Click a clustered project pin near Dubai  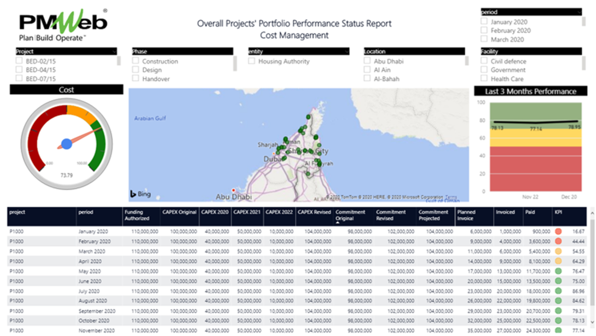283,158
